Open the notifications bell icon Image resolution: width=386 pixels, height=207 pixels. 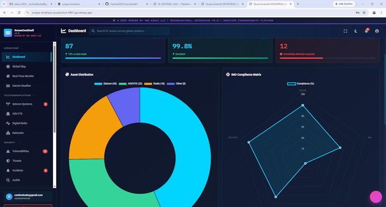click(366, 31)
